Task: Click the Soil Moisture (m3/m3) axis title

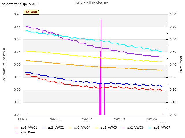Action: pos(4,65)
